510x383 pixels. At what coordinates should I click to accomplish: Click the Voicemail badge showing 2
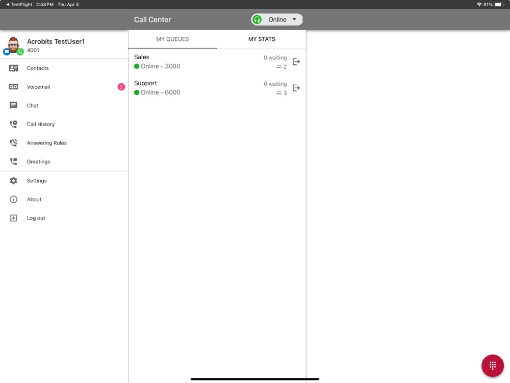[x=121, y=87]
